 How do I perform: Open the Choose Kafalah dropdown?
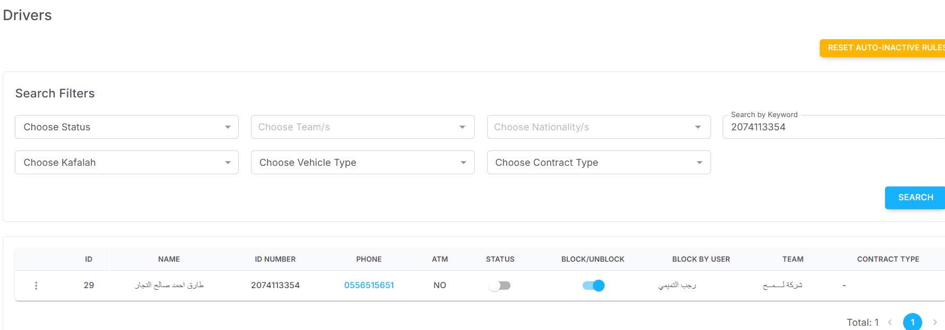click(x=127, y=163)
